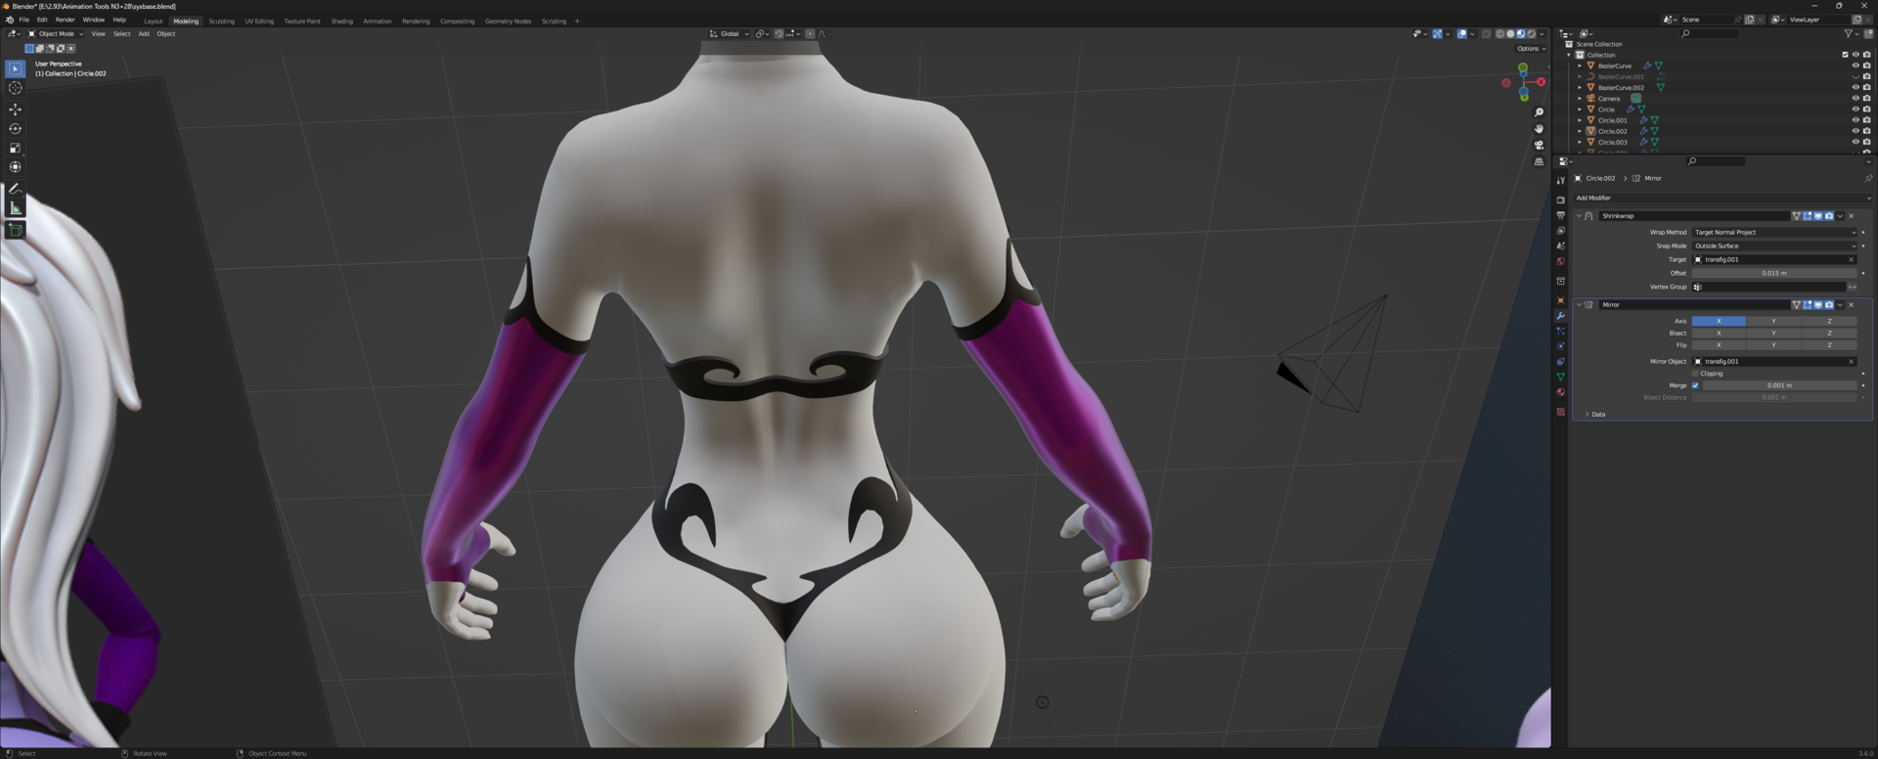
Task: Add new workspace plus button
Action: 577,21
